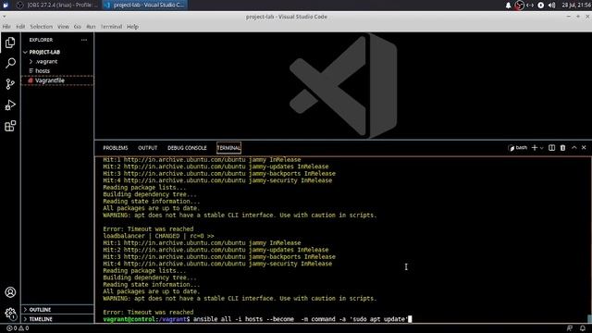Open the Selection menu
Viewport: 592px width, 333px height.
pos(41,27)
